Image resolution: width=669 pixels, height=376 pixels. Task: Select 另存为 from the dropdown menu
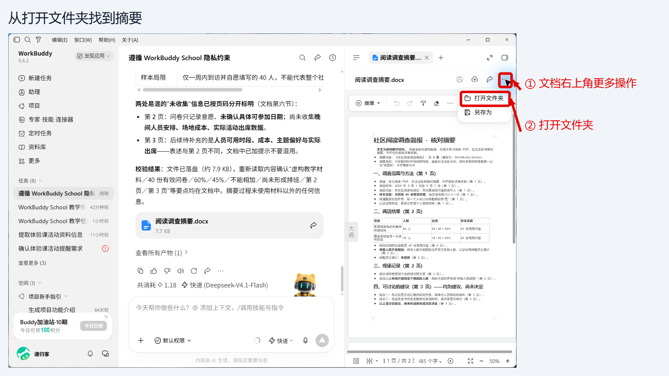pos(485,112)
